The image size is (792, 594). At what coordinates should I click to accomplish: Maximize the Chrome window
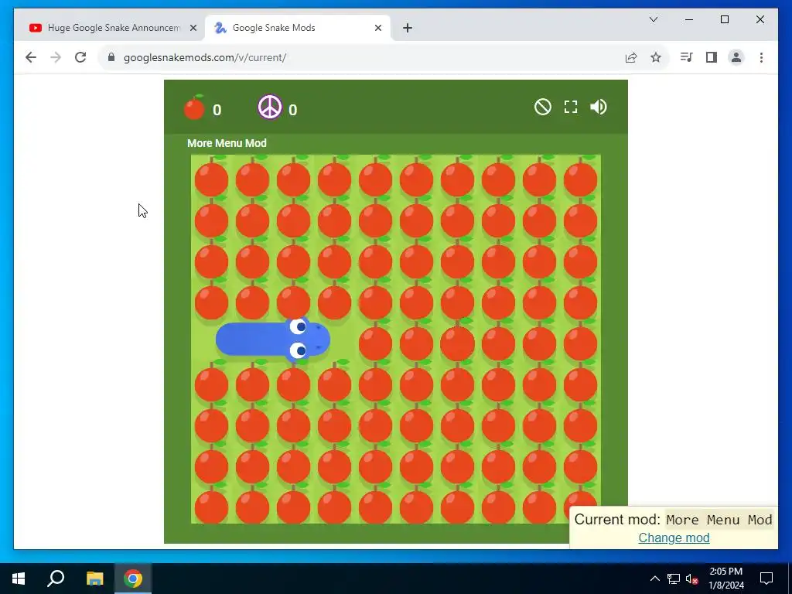724,19
